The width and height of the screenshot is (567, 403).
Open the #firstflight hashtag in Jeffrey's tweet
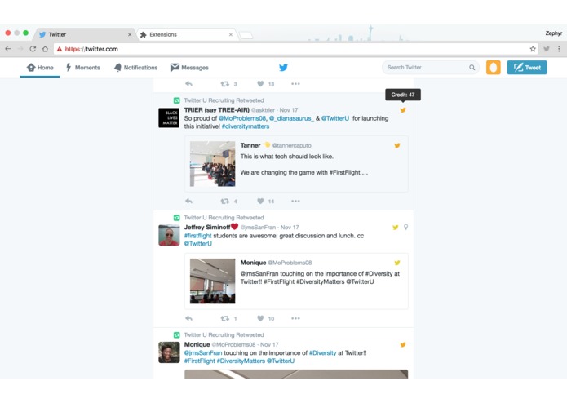(197, 236)
